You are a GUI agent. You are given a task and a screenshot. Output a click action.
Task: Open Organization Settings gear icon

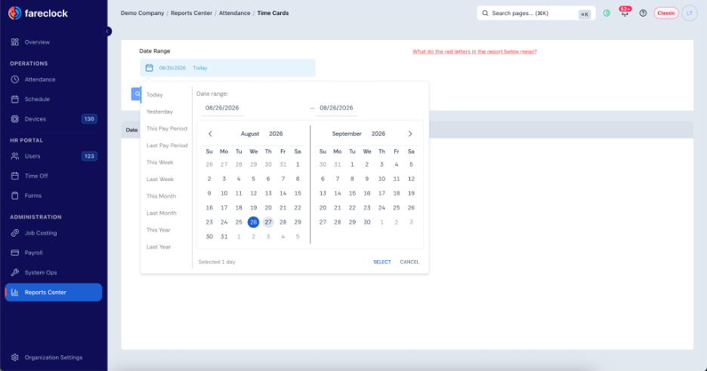coord(15,357)
